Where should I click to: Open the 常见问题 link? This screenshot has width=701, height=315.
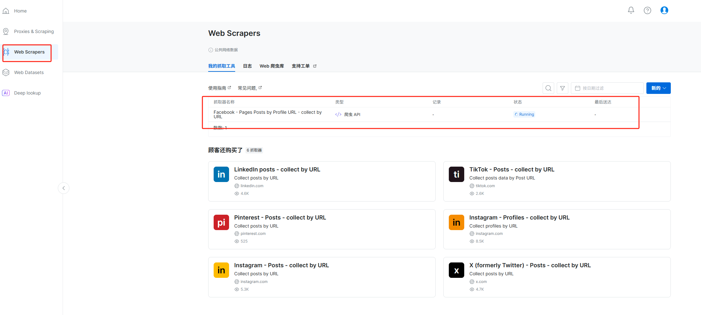pyautogui.click(x=248, y=87)
